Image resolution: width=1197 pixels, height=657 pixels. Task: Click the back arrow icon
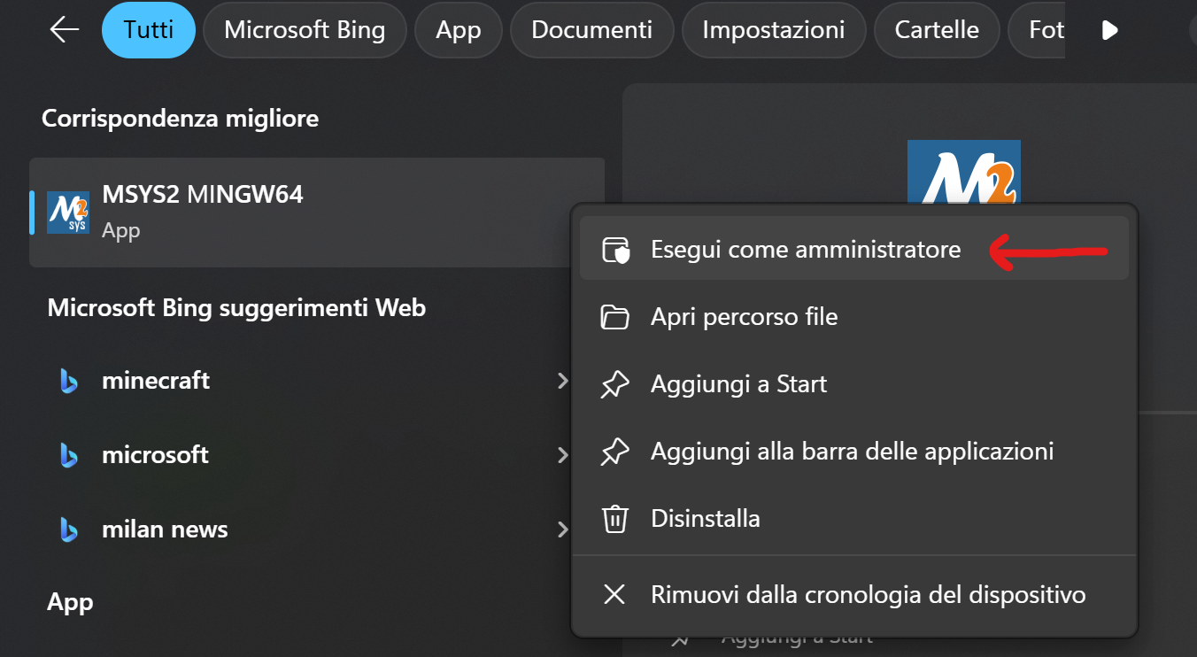(65, 30)
